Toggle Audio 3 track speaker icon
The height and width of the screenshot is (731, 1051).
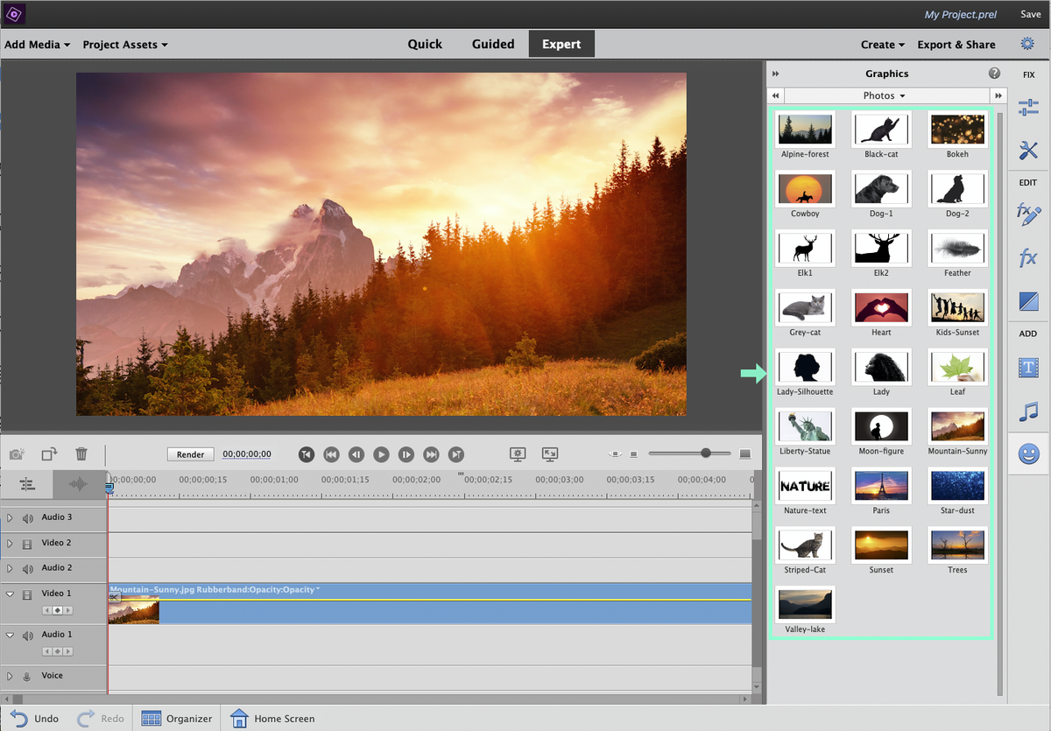coord(27,518)
